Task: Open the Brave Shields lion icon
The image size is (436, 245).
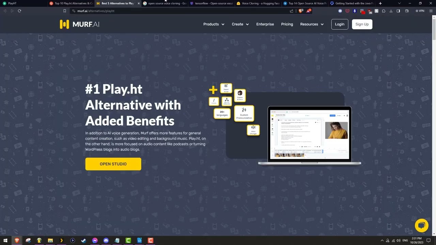Action: [300, 11]
